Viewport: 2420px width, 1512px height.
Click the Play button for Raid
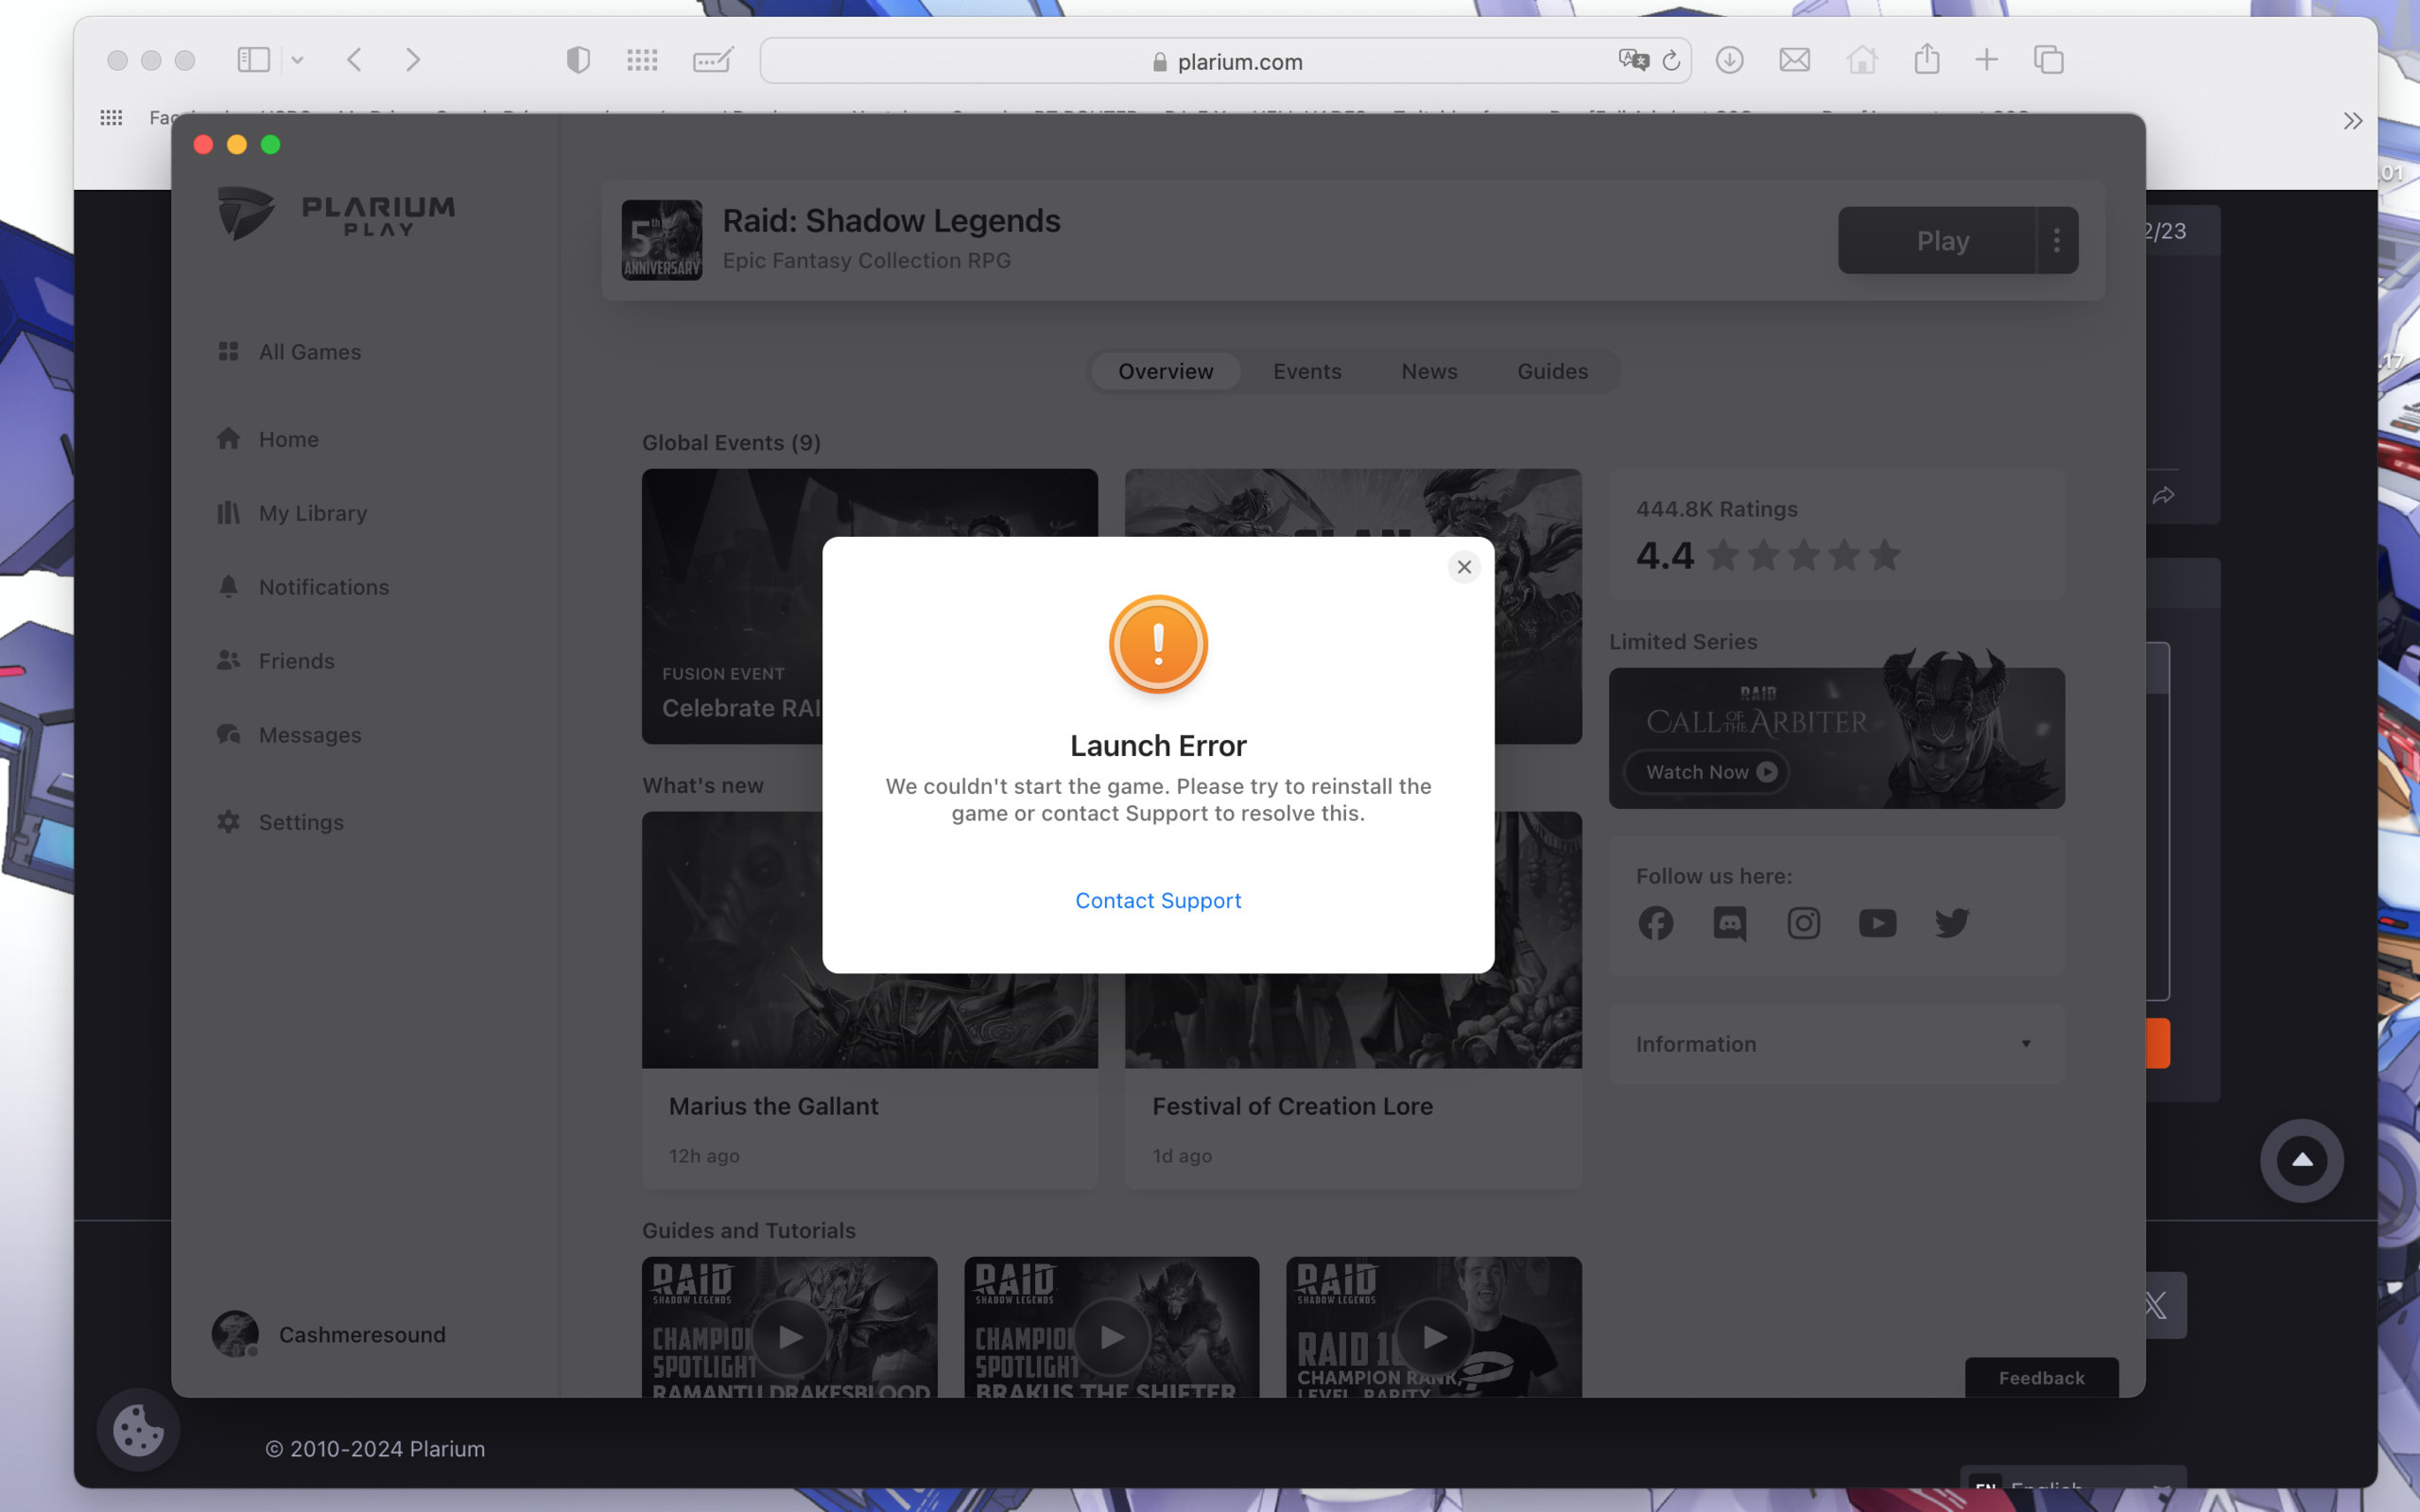1937,240
